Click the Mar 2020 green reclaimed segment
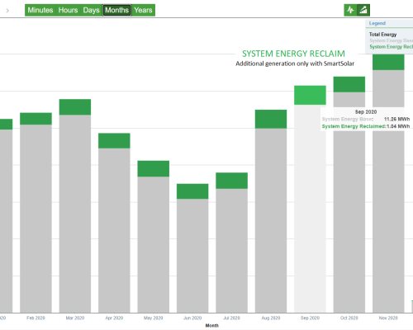This screenshot has width=413, height=330. click(x=75, y=107)
